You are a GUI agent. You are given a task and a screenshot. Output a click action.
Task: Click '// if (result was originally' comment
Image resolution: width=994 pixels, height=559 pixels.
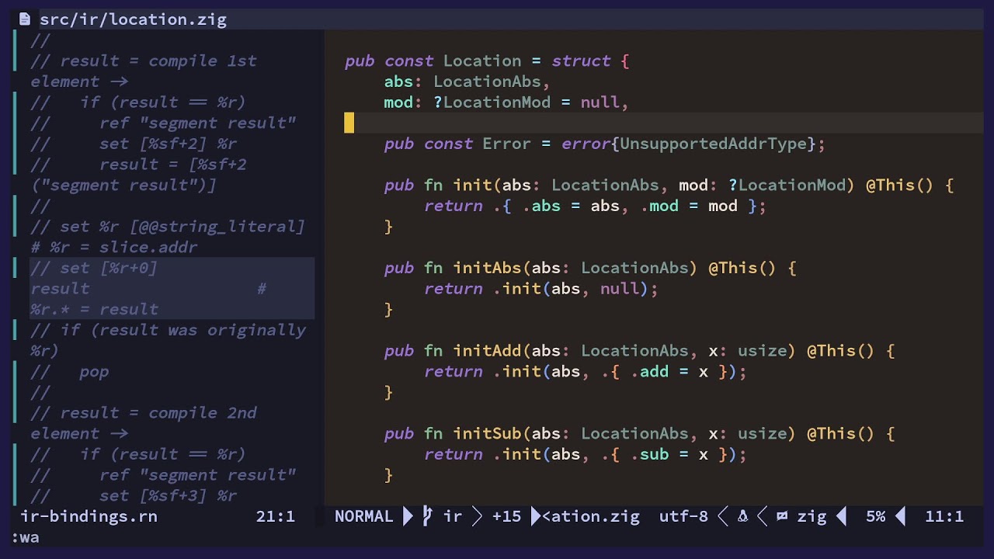[x=168, y=330]
